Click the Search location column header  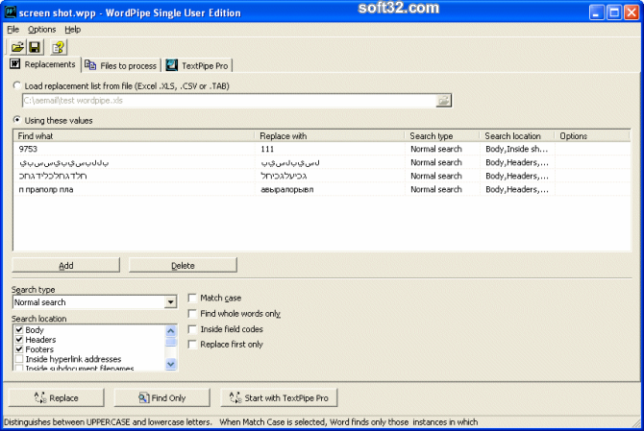pyautogui.click(x=517, y=135)
